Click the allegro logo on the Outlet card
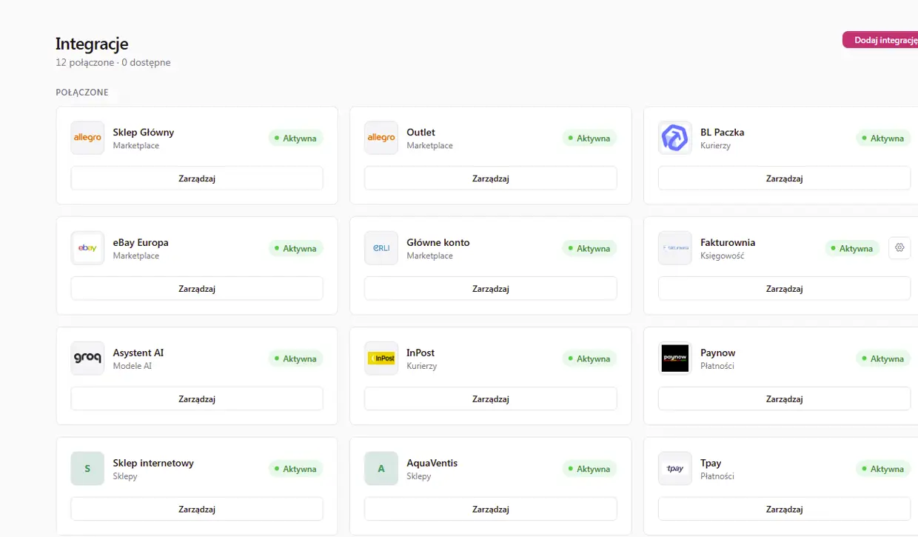 (x=381, y=138)
